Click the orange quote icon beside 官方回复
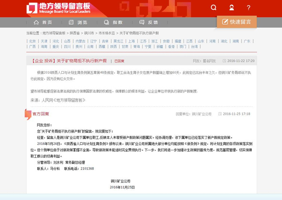The height and width of the screenshot is (200, 282). 28,114
